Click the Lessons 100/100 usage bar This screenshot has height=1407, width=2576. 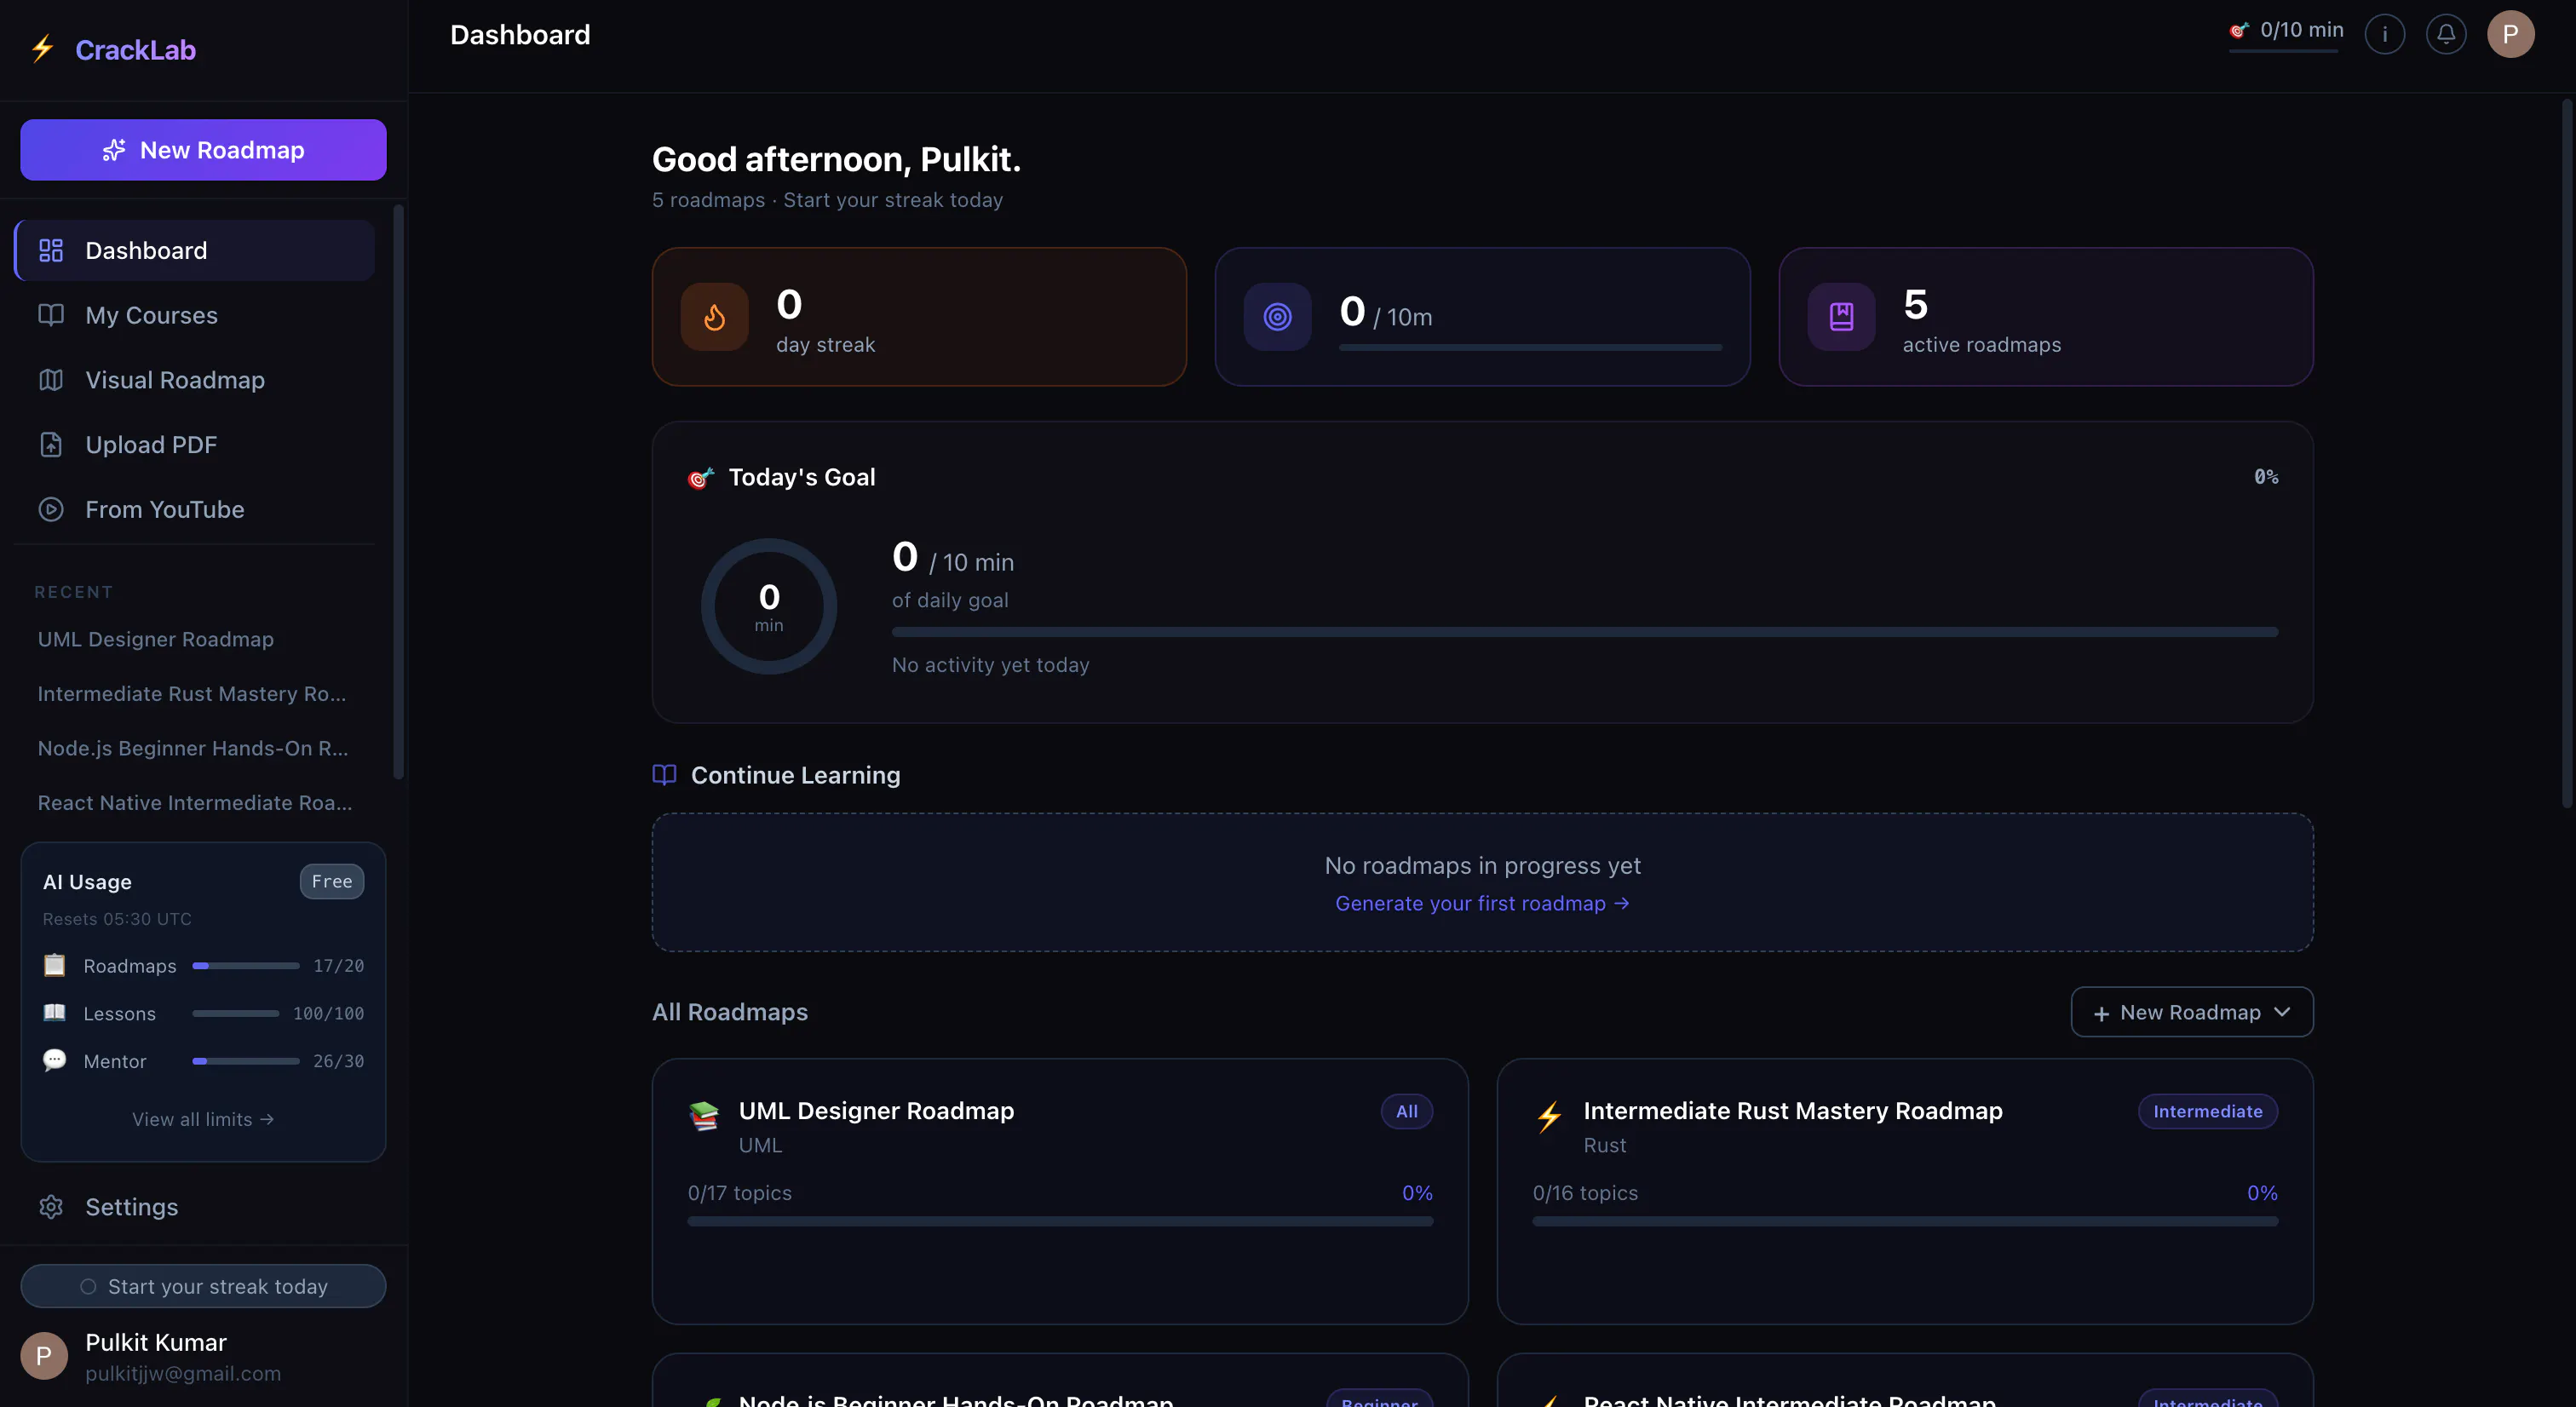click(x=235, y=1013)
